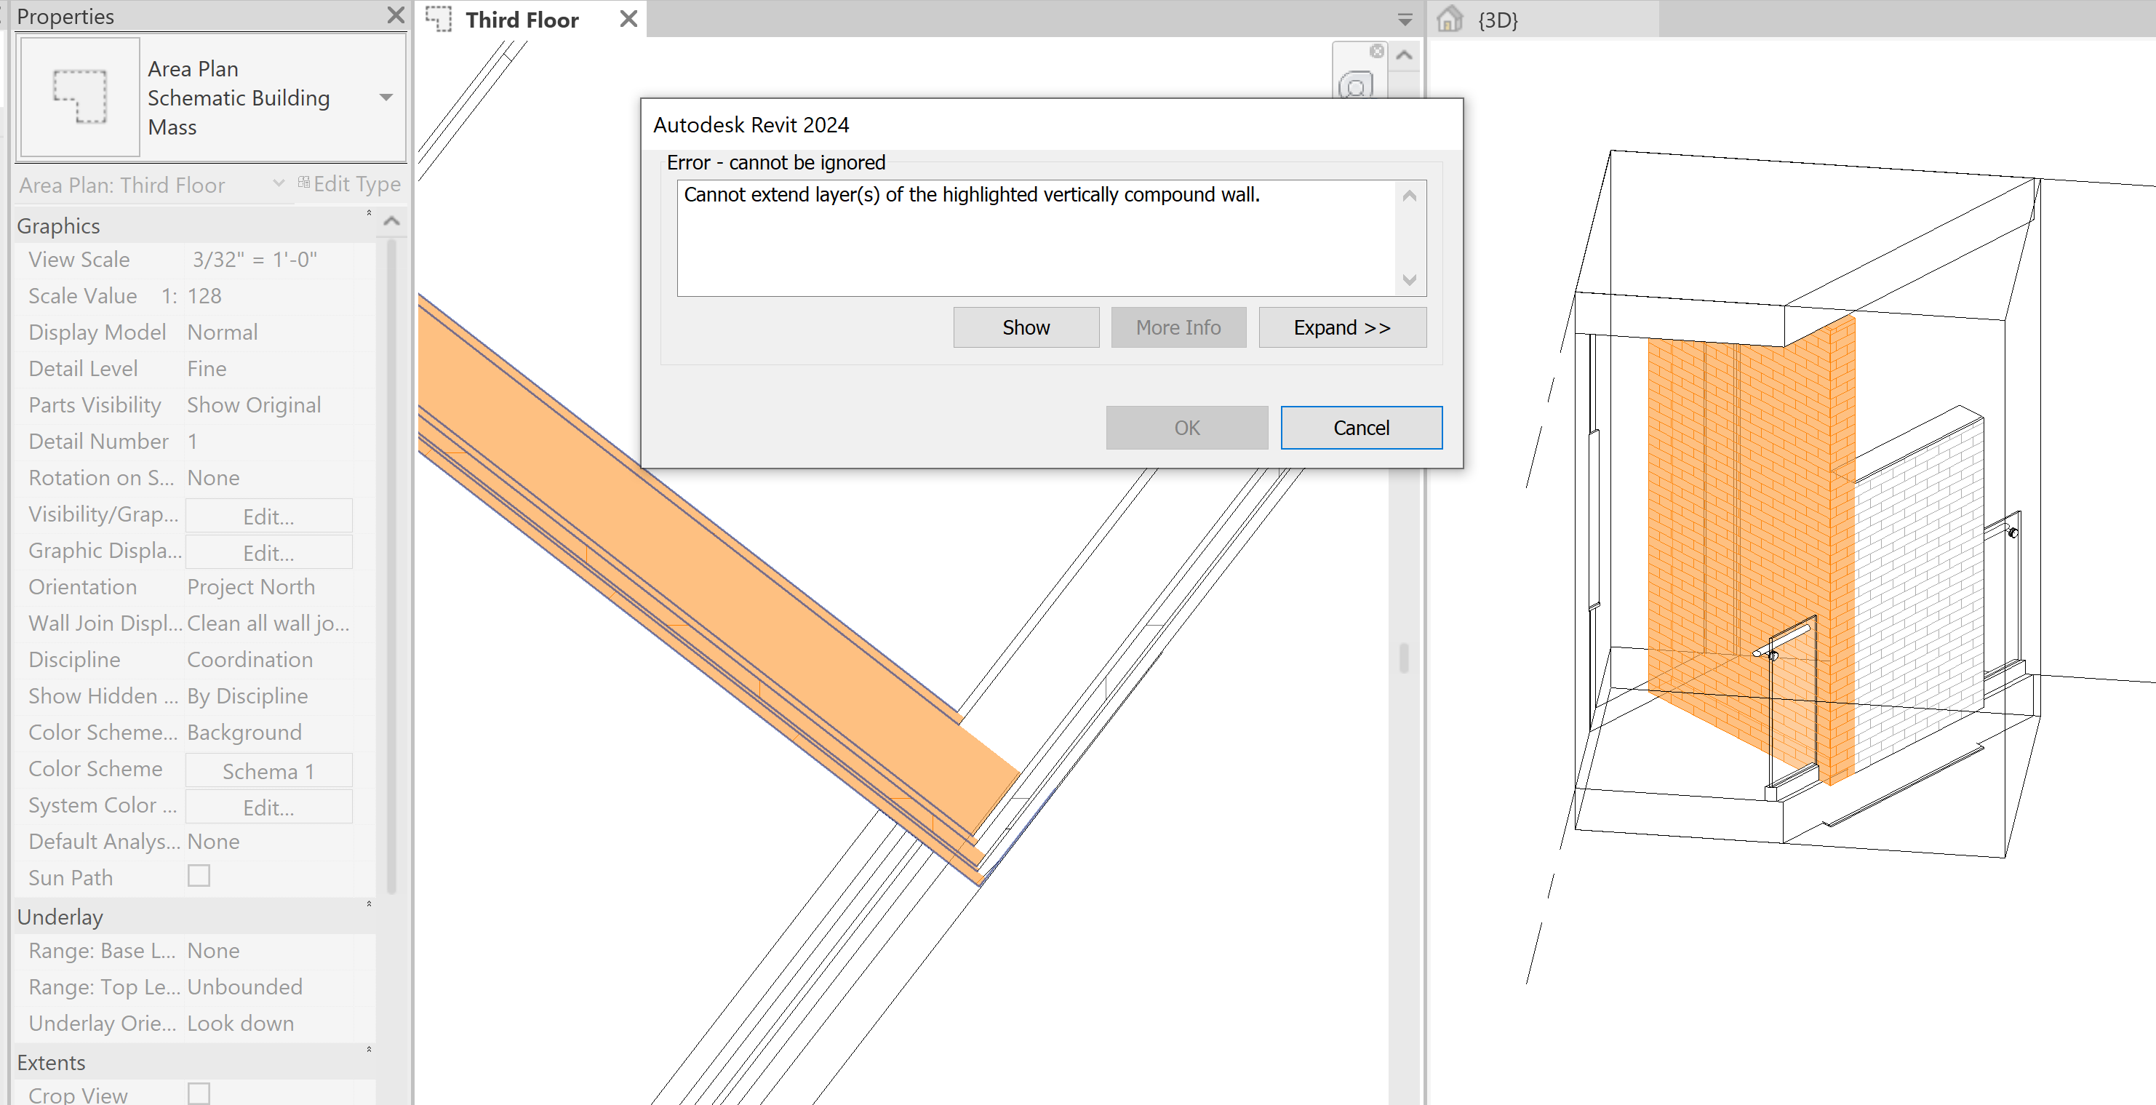Switch to the Third Floor tab
The width and height of the screenshot is (2156, 1105).
(523, 19)
